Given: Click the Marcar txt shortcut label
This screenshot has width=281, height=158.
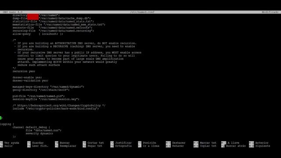Looking at the screenshot, I should point(208,143).
